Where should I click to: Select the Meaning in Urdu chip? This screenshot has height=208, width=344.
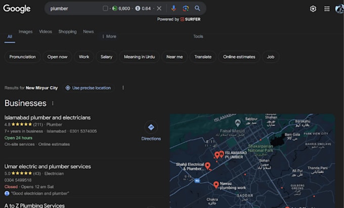coord(139,57)
